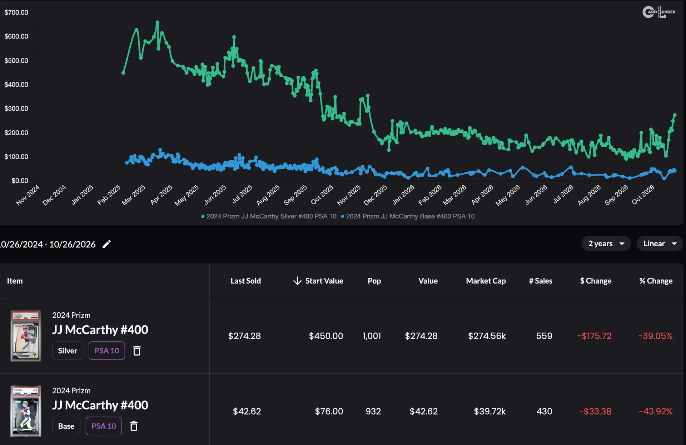686x445 pixels.
Task: Click the first green data point near $450
Action: pyautogui.click(x=123, y=72)
